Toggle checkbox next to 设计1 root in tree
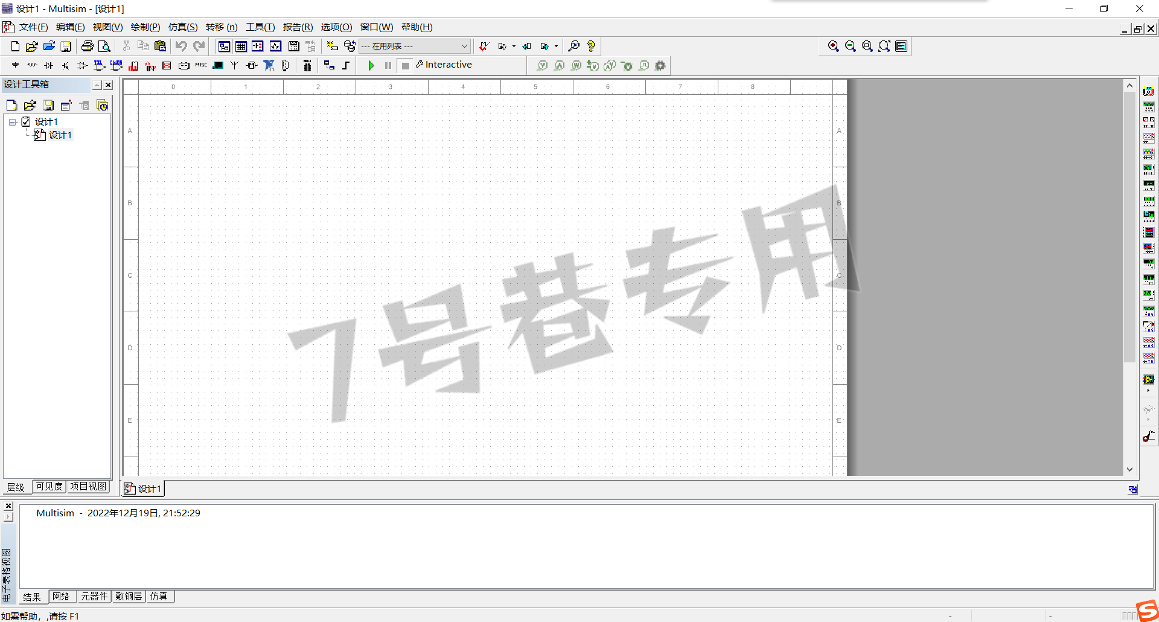 26,122
